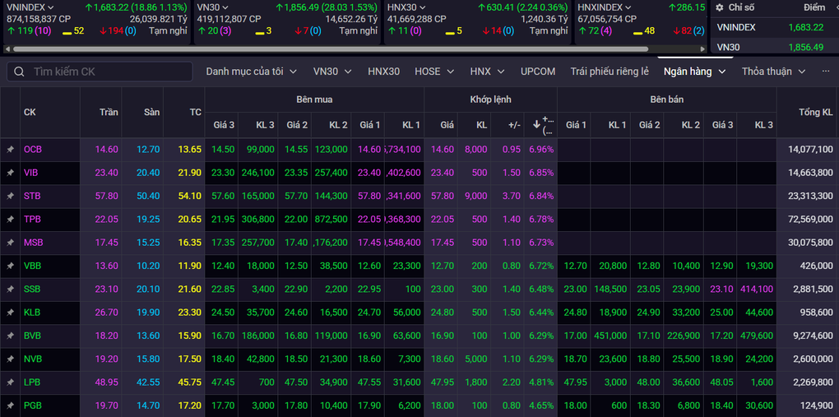Screen dimensions: 839x417
Task: Pin the KLB stock row
Action: click(10, 313)
